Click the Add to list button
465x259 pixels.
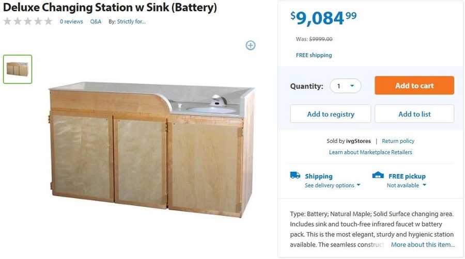[x=414, y=114]
